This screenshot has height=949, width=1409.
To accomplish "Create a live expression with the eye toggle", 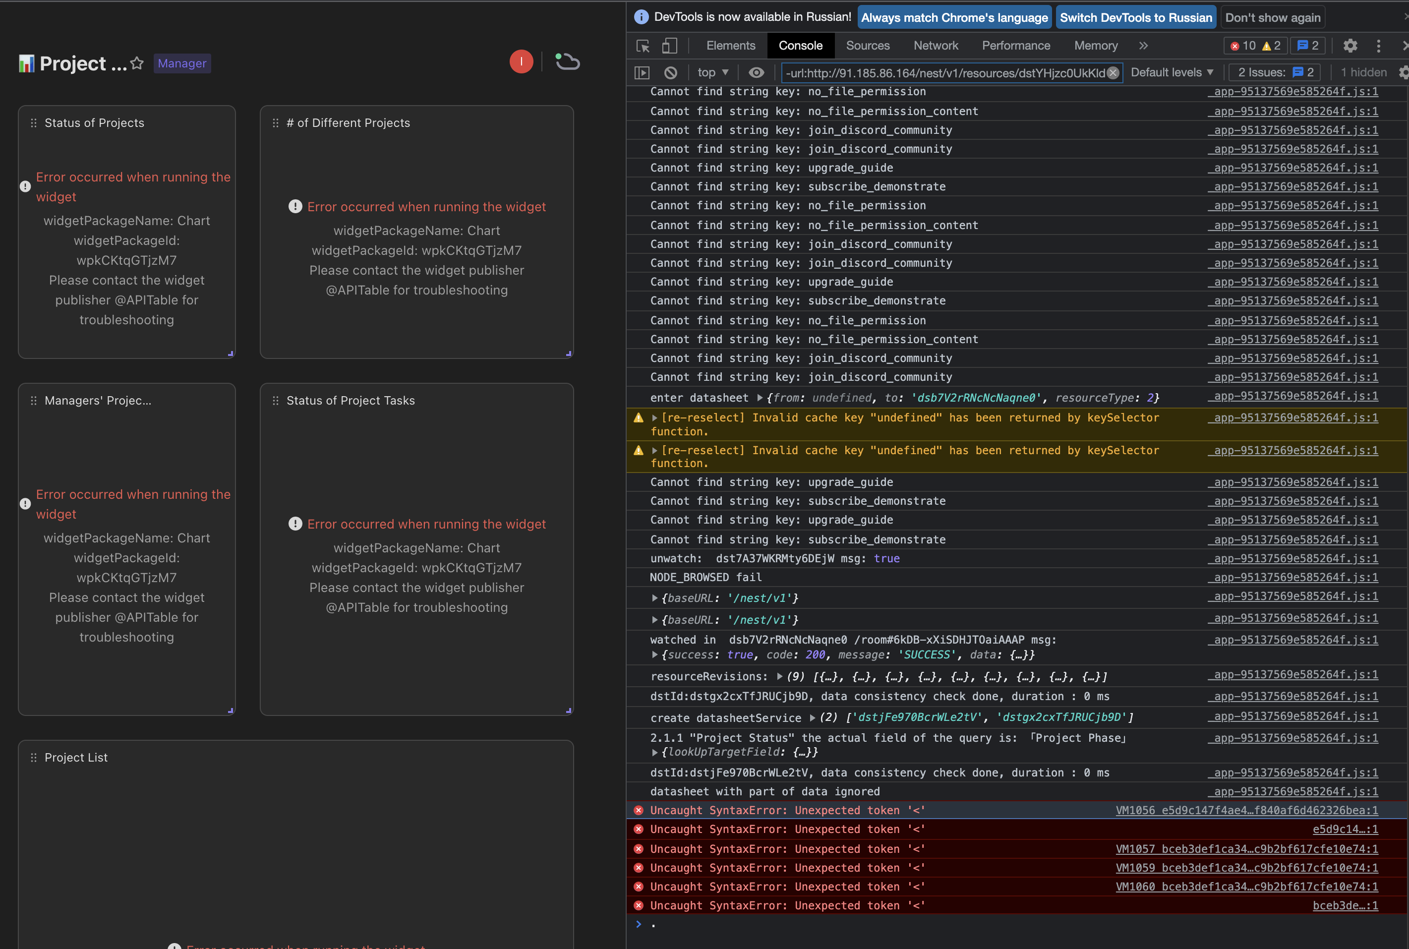I will click(756, 72).
